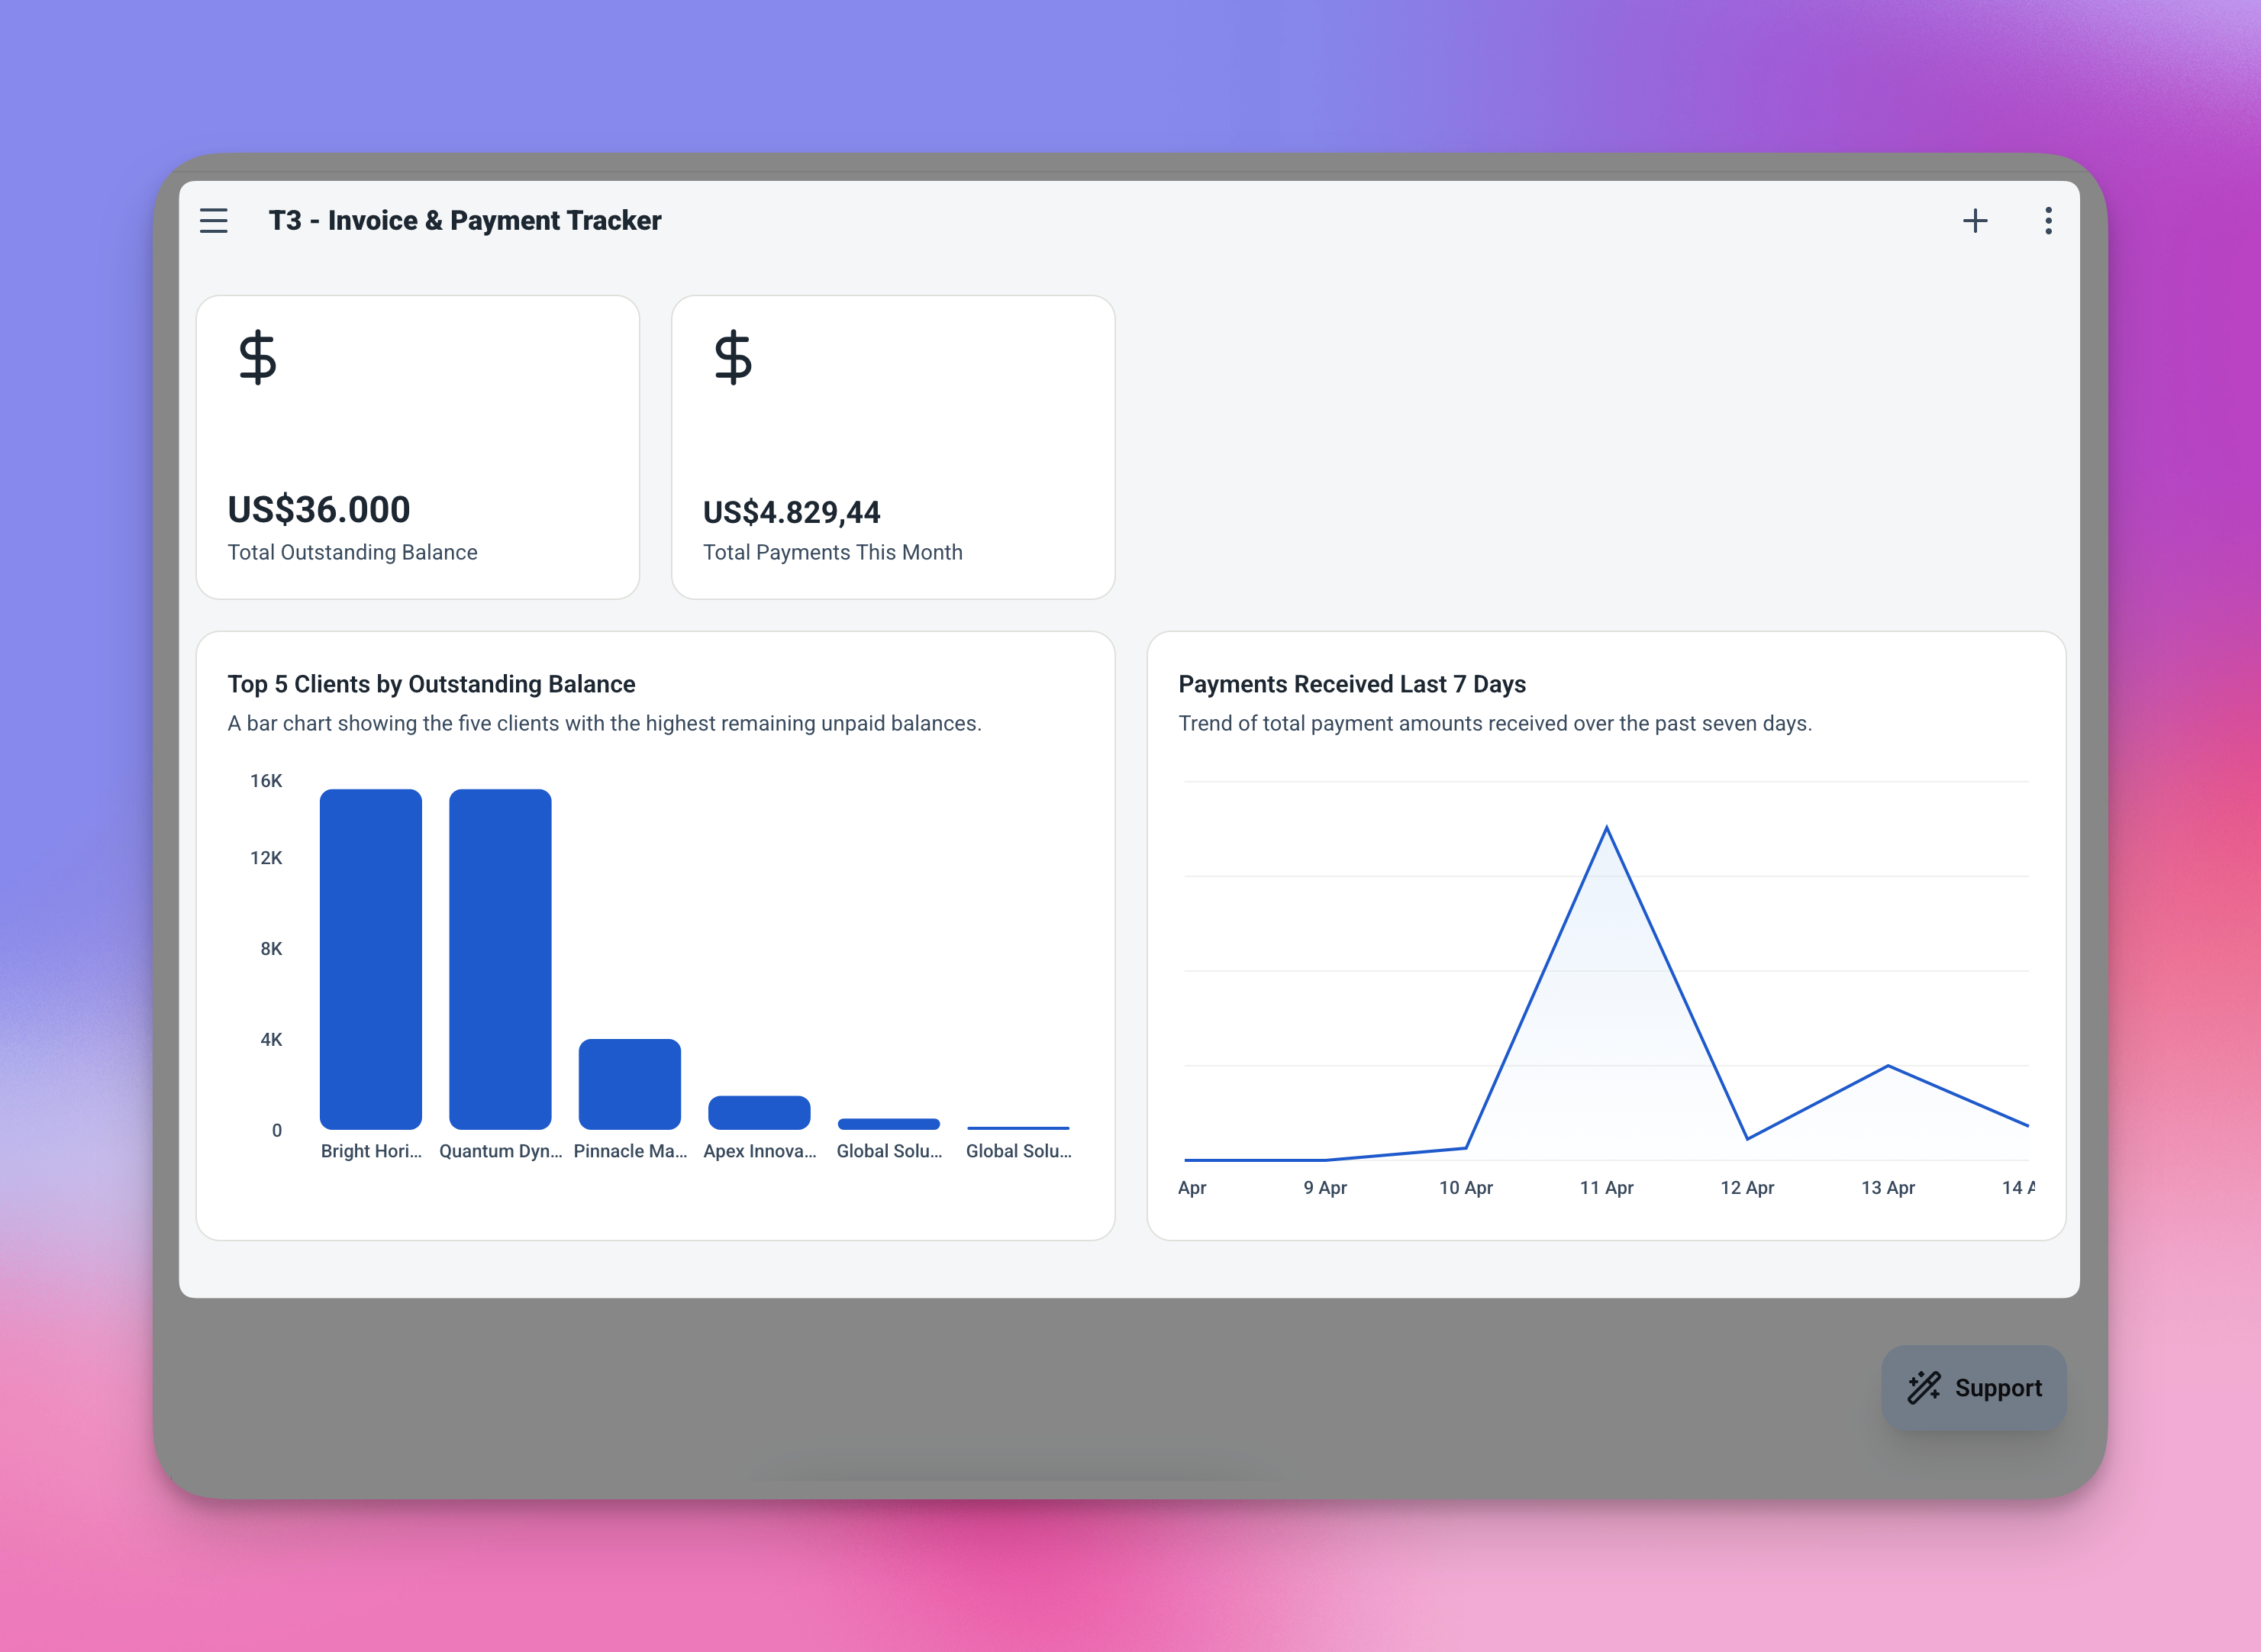This screenshot has width=2261, height=1652.
Task: Click the Apex Innova... bar
Action: click(759, 1112)
